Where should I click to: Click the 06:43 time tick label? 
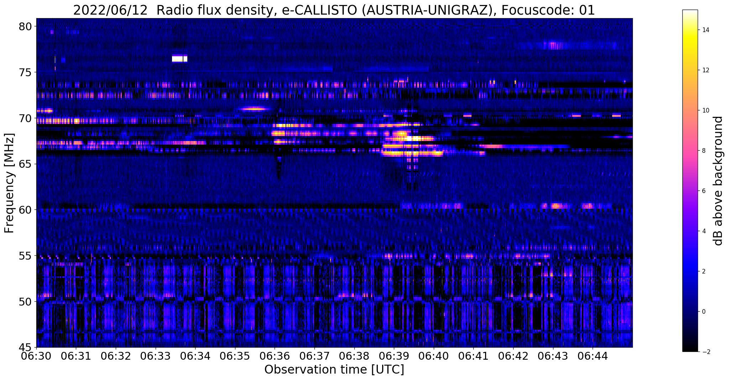(x=553, y=355)
